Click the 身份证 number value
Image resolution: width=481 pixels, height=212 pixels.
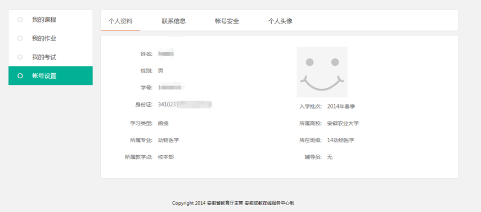pos(185,105)
